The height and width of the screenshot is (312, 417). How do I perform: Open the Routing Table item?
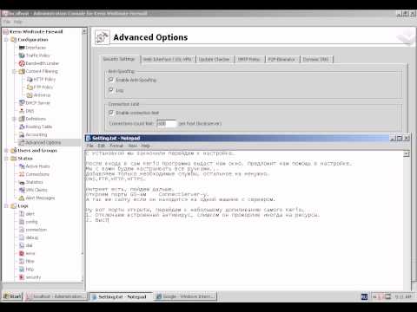click(36, 127)
